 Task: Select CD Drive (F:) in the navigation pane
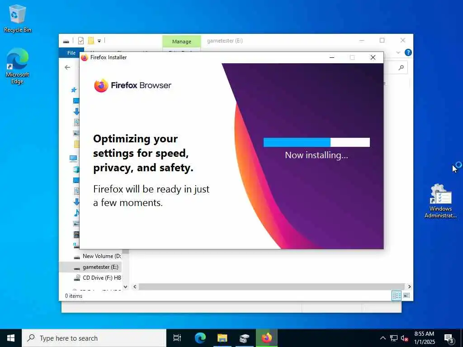pos(97,278)
